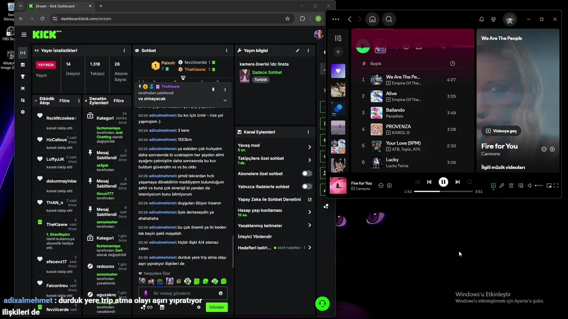Click the Gönder button
Viewport: 568px width, 319px height.
(x=217, y=307)
